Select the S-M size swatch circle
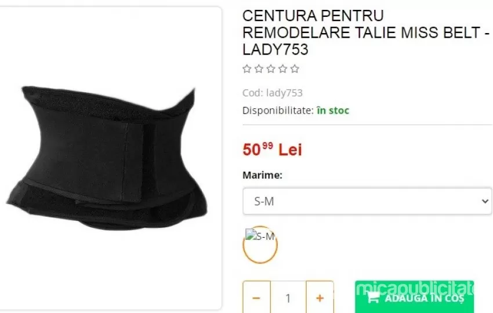 tap(260, 245)
